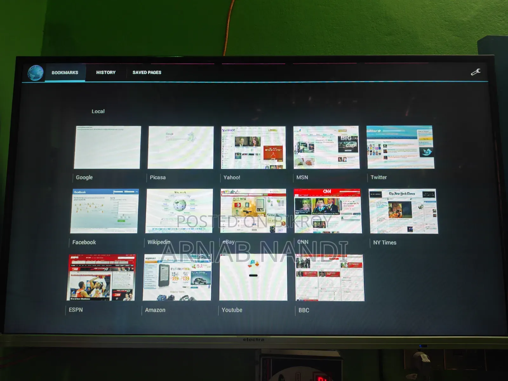The image size is (508, 381).
Task: Click the Google bookmark label
Action: coord(84,177)
